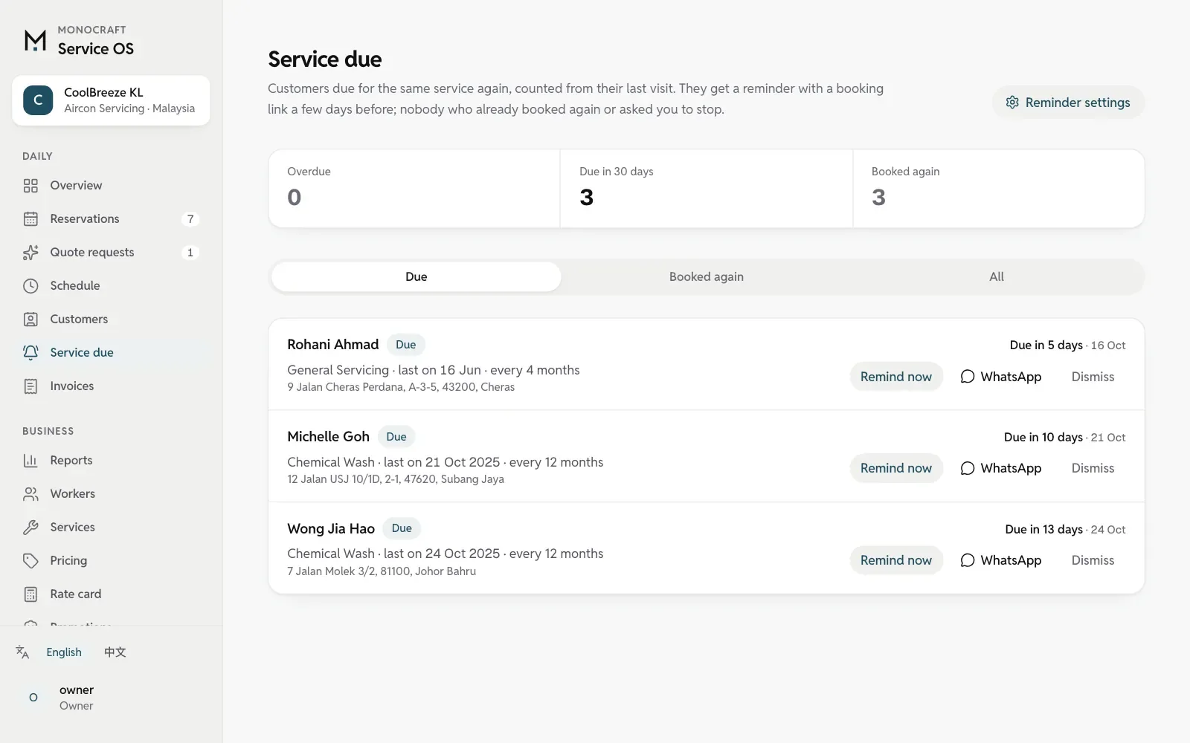Image resolution: width=1190 pixels, height=743 pixels.
Task: Click WhatsApp chat icon for Michelle Goh
Action: click(x=968, y=468)
